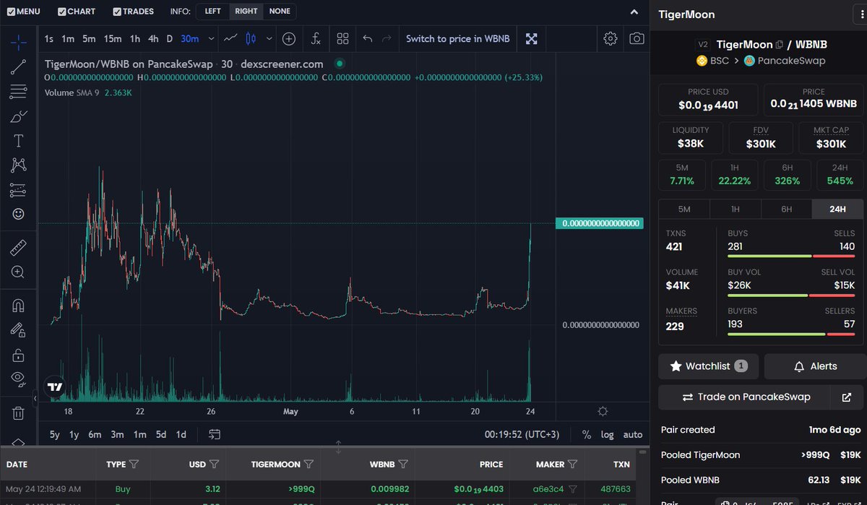Redo the last chart action
This screenshot has height=505, width=867.
tap(387, 38)
